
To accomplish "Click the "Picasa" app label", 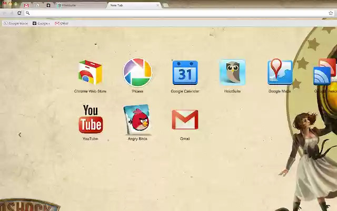I will click(137, 91).
